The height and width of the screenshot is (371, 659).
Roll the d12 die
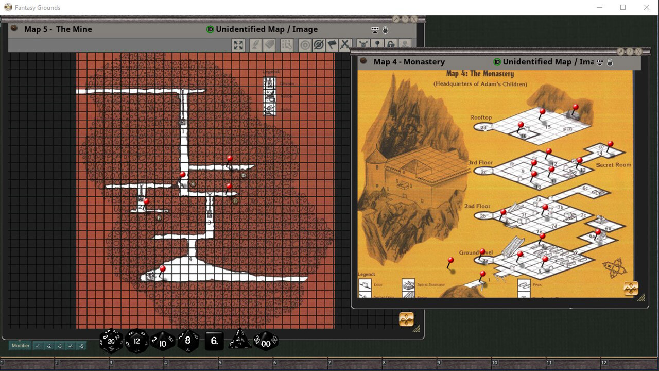tap(137, 341)
